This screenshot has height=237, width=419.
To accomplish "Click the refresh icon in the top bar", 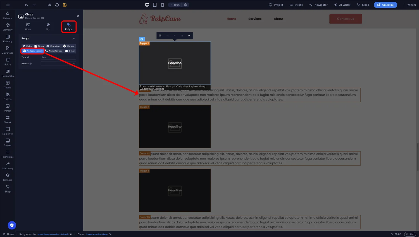I will coord(57,5).
